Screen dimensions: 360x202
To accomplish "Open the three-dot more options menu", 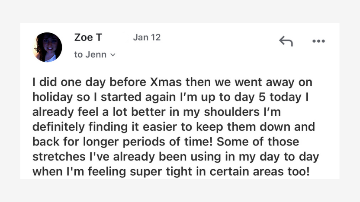I will (318, 41).
